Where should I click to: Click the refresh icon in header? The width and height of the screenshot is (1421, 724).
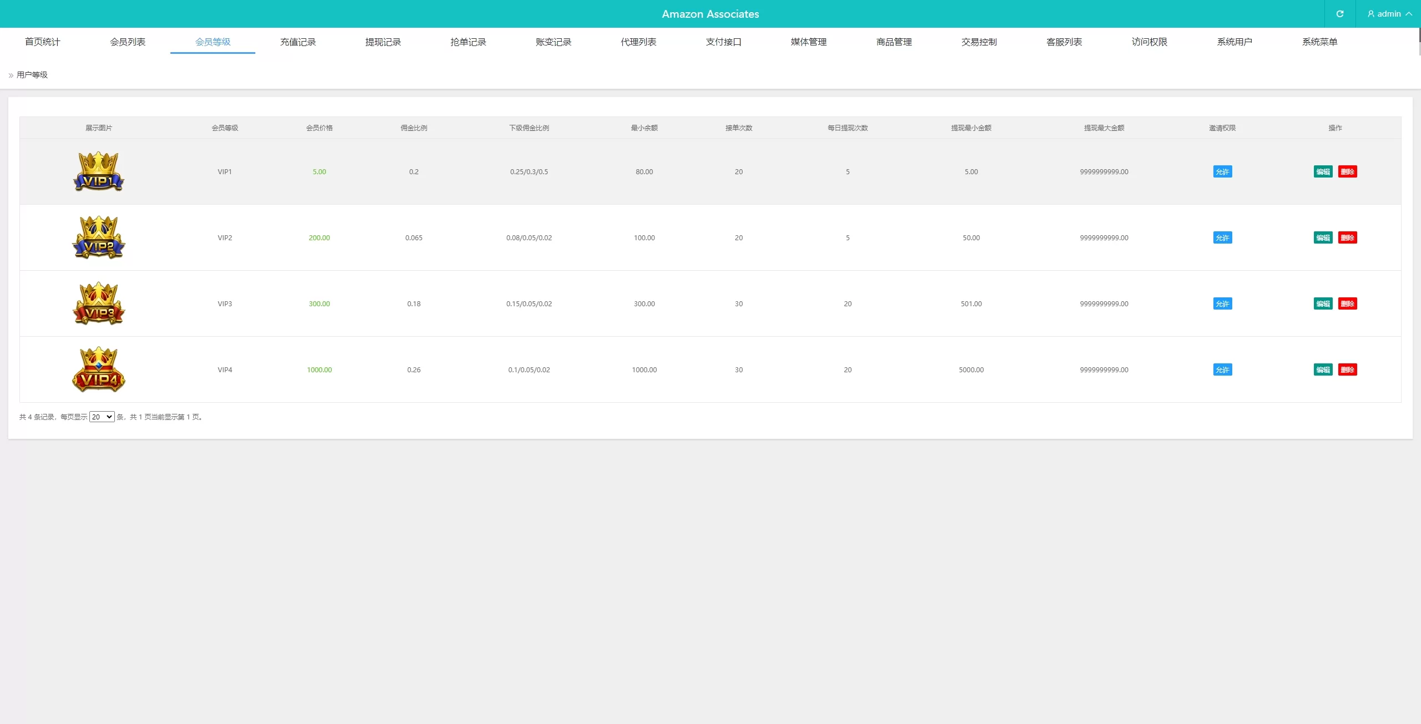(x=1339, y=14)
